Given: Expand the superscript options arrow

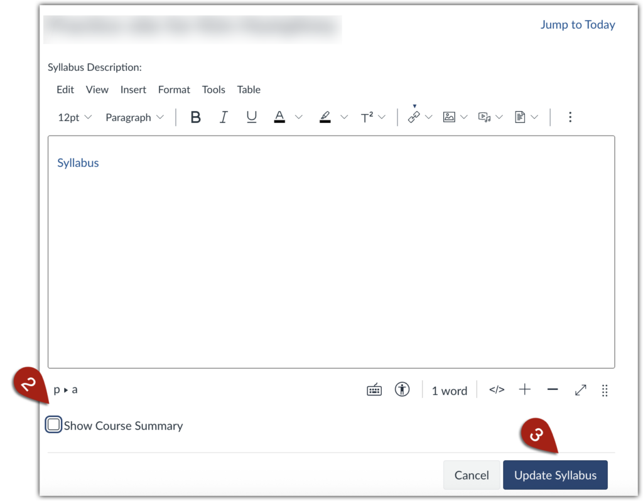Looking at the screenshot, I should pyautogui.click(x=382, y=117).
